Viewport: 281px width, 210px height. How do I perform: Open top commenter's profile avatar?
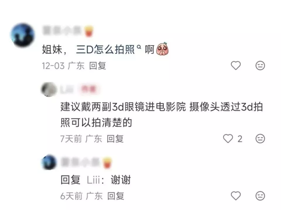coord(23,35)
